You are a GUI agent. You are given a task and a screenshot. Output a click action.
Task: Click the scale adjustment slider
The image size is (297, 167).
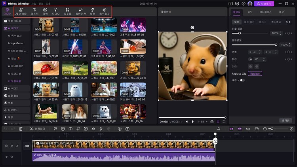(249, 33)
